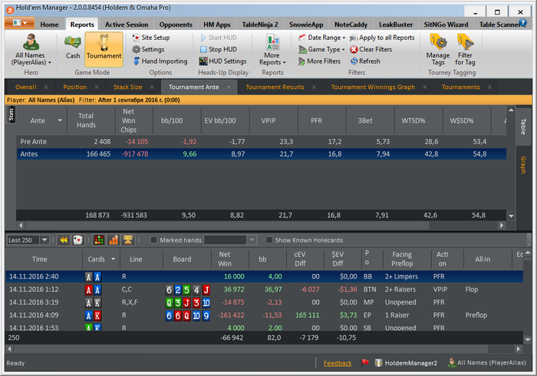Open Date Range filter
Screen dimensions: 537x376
pyautogui.click(x=321, y=38)
